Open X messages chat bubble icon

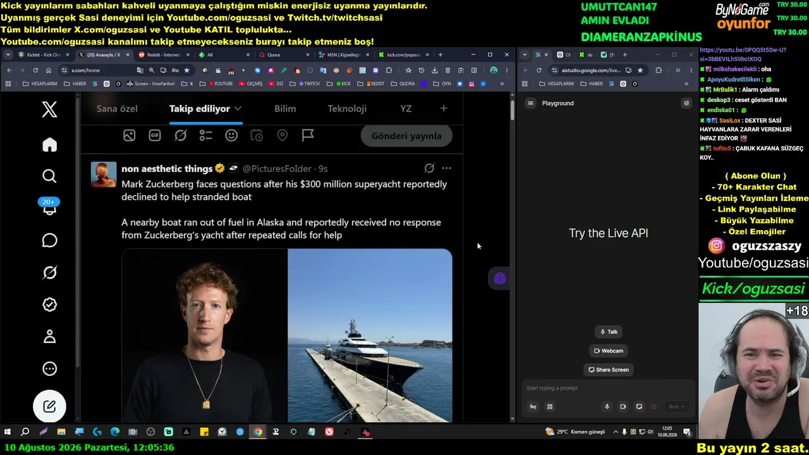tap(49, 241)
